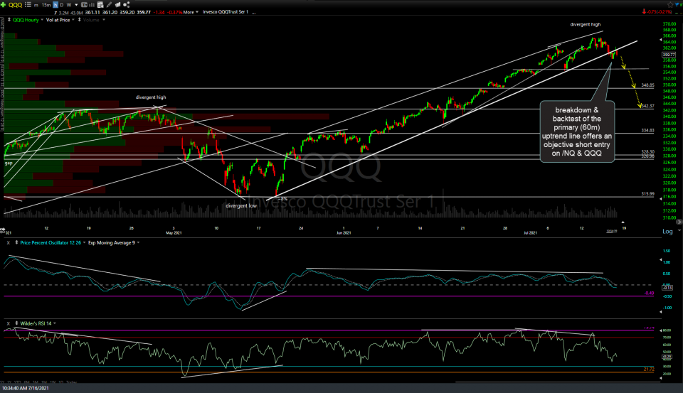Click the green plus add-symbol icon
Viewport: 683px width, 393px height.
pyautogui.click(x=4, y=5)
